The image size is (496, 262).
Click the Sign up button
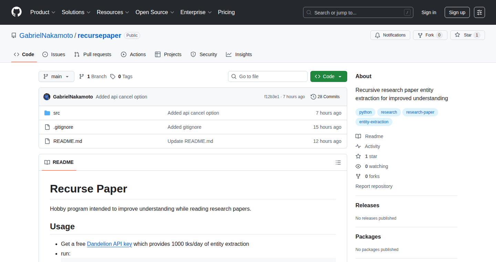coord(457,12)
